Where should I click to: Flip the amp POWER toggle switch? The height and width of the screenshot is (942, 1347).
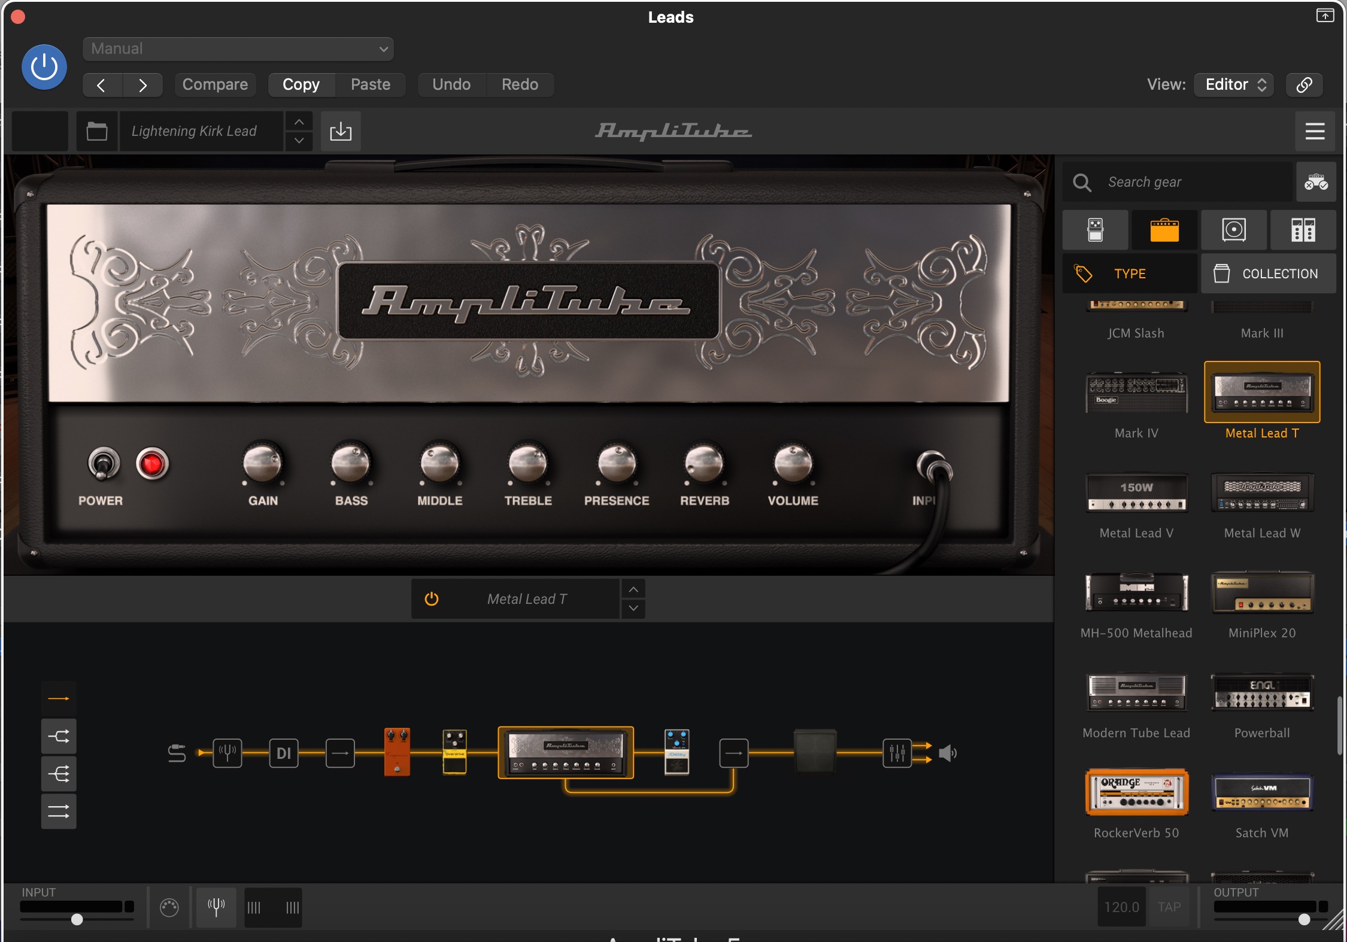104,464
